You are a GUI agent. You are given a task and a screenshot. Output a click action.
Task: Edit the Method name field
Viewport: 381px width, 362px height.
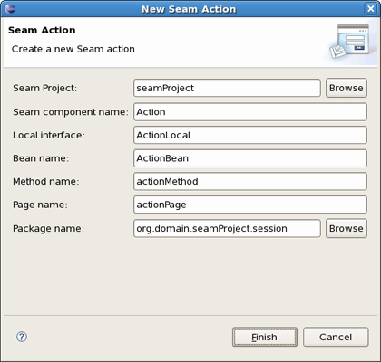pos(250,181)
